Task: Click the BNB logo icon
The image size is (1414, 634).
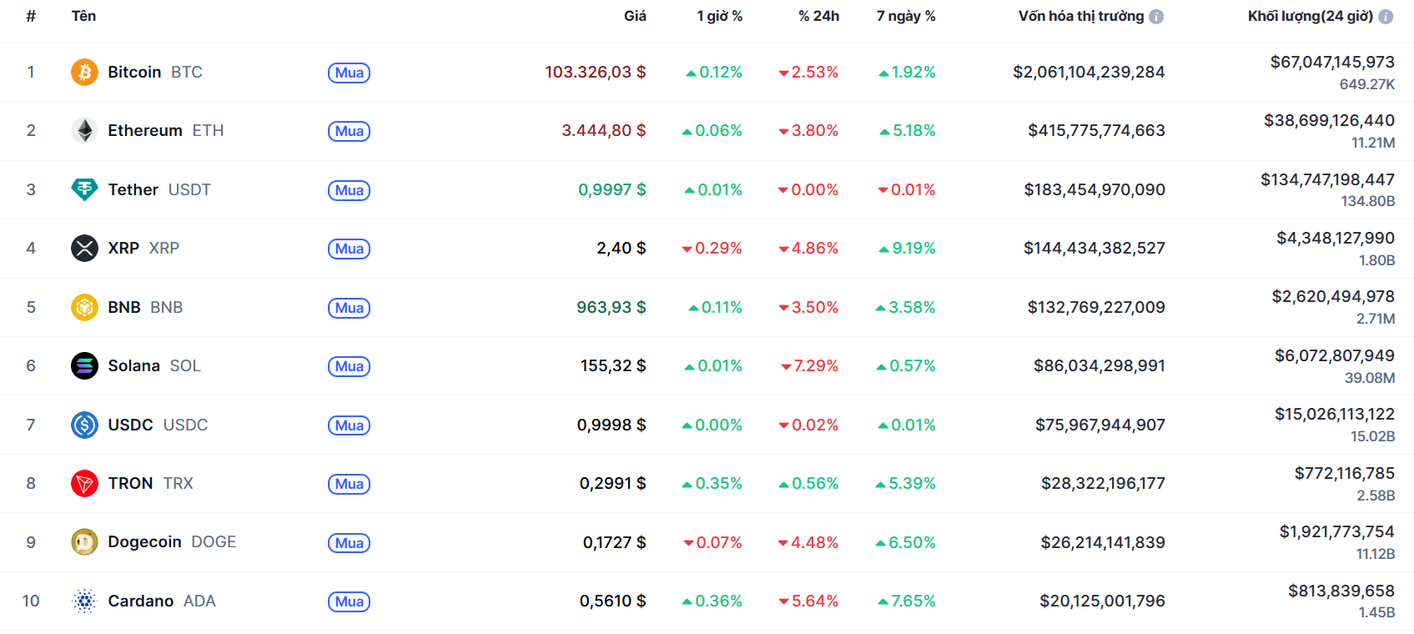Action: click(84, 308)
